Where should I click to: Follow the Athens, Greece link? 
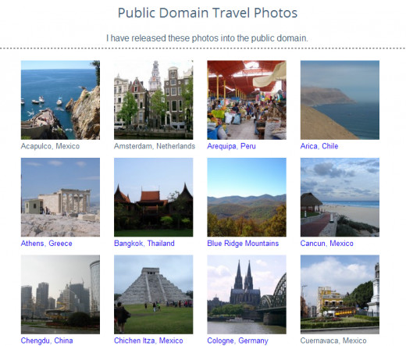point(47,244)
